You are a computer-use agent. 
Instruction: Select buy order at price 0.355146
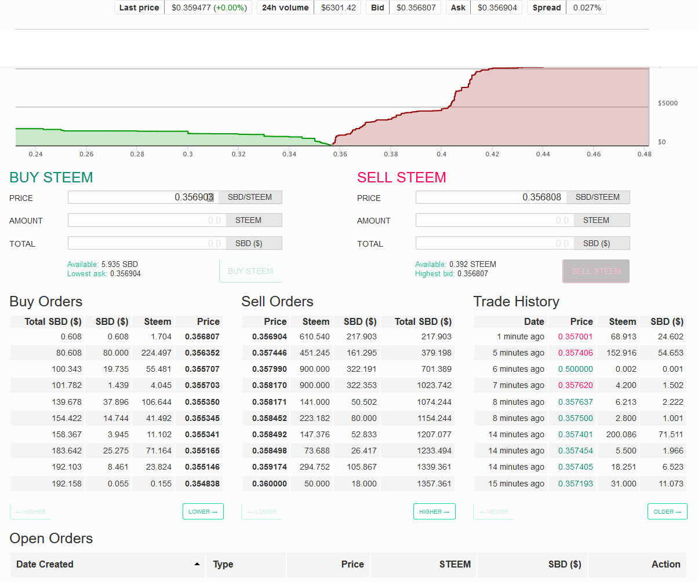pos(116,467)
